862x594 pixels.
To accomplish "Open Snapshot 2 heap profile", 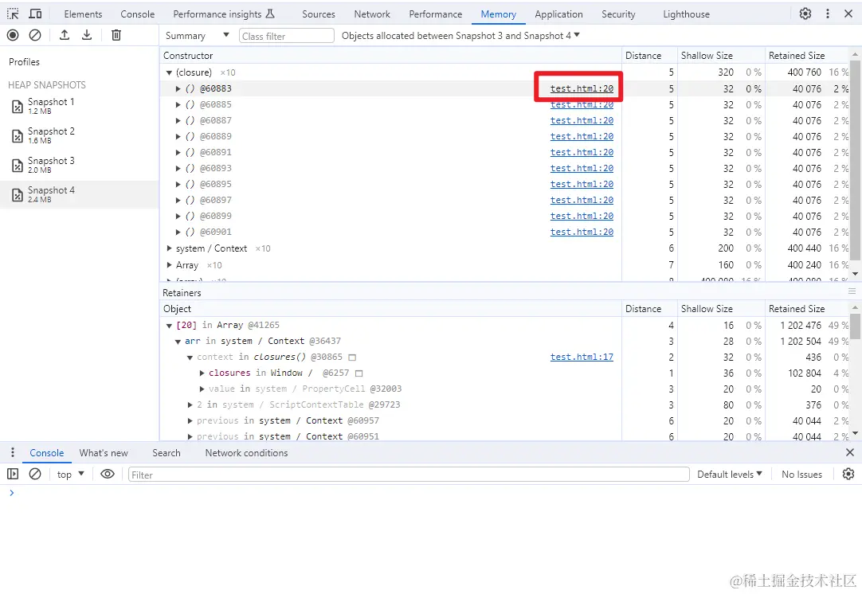I will (80, 135).
